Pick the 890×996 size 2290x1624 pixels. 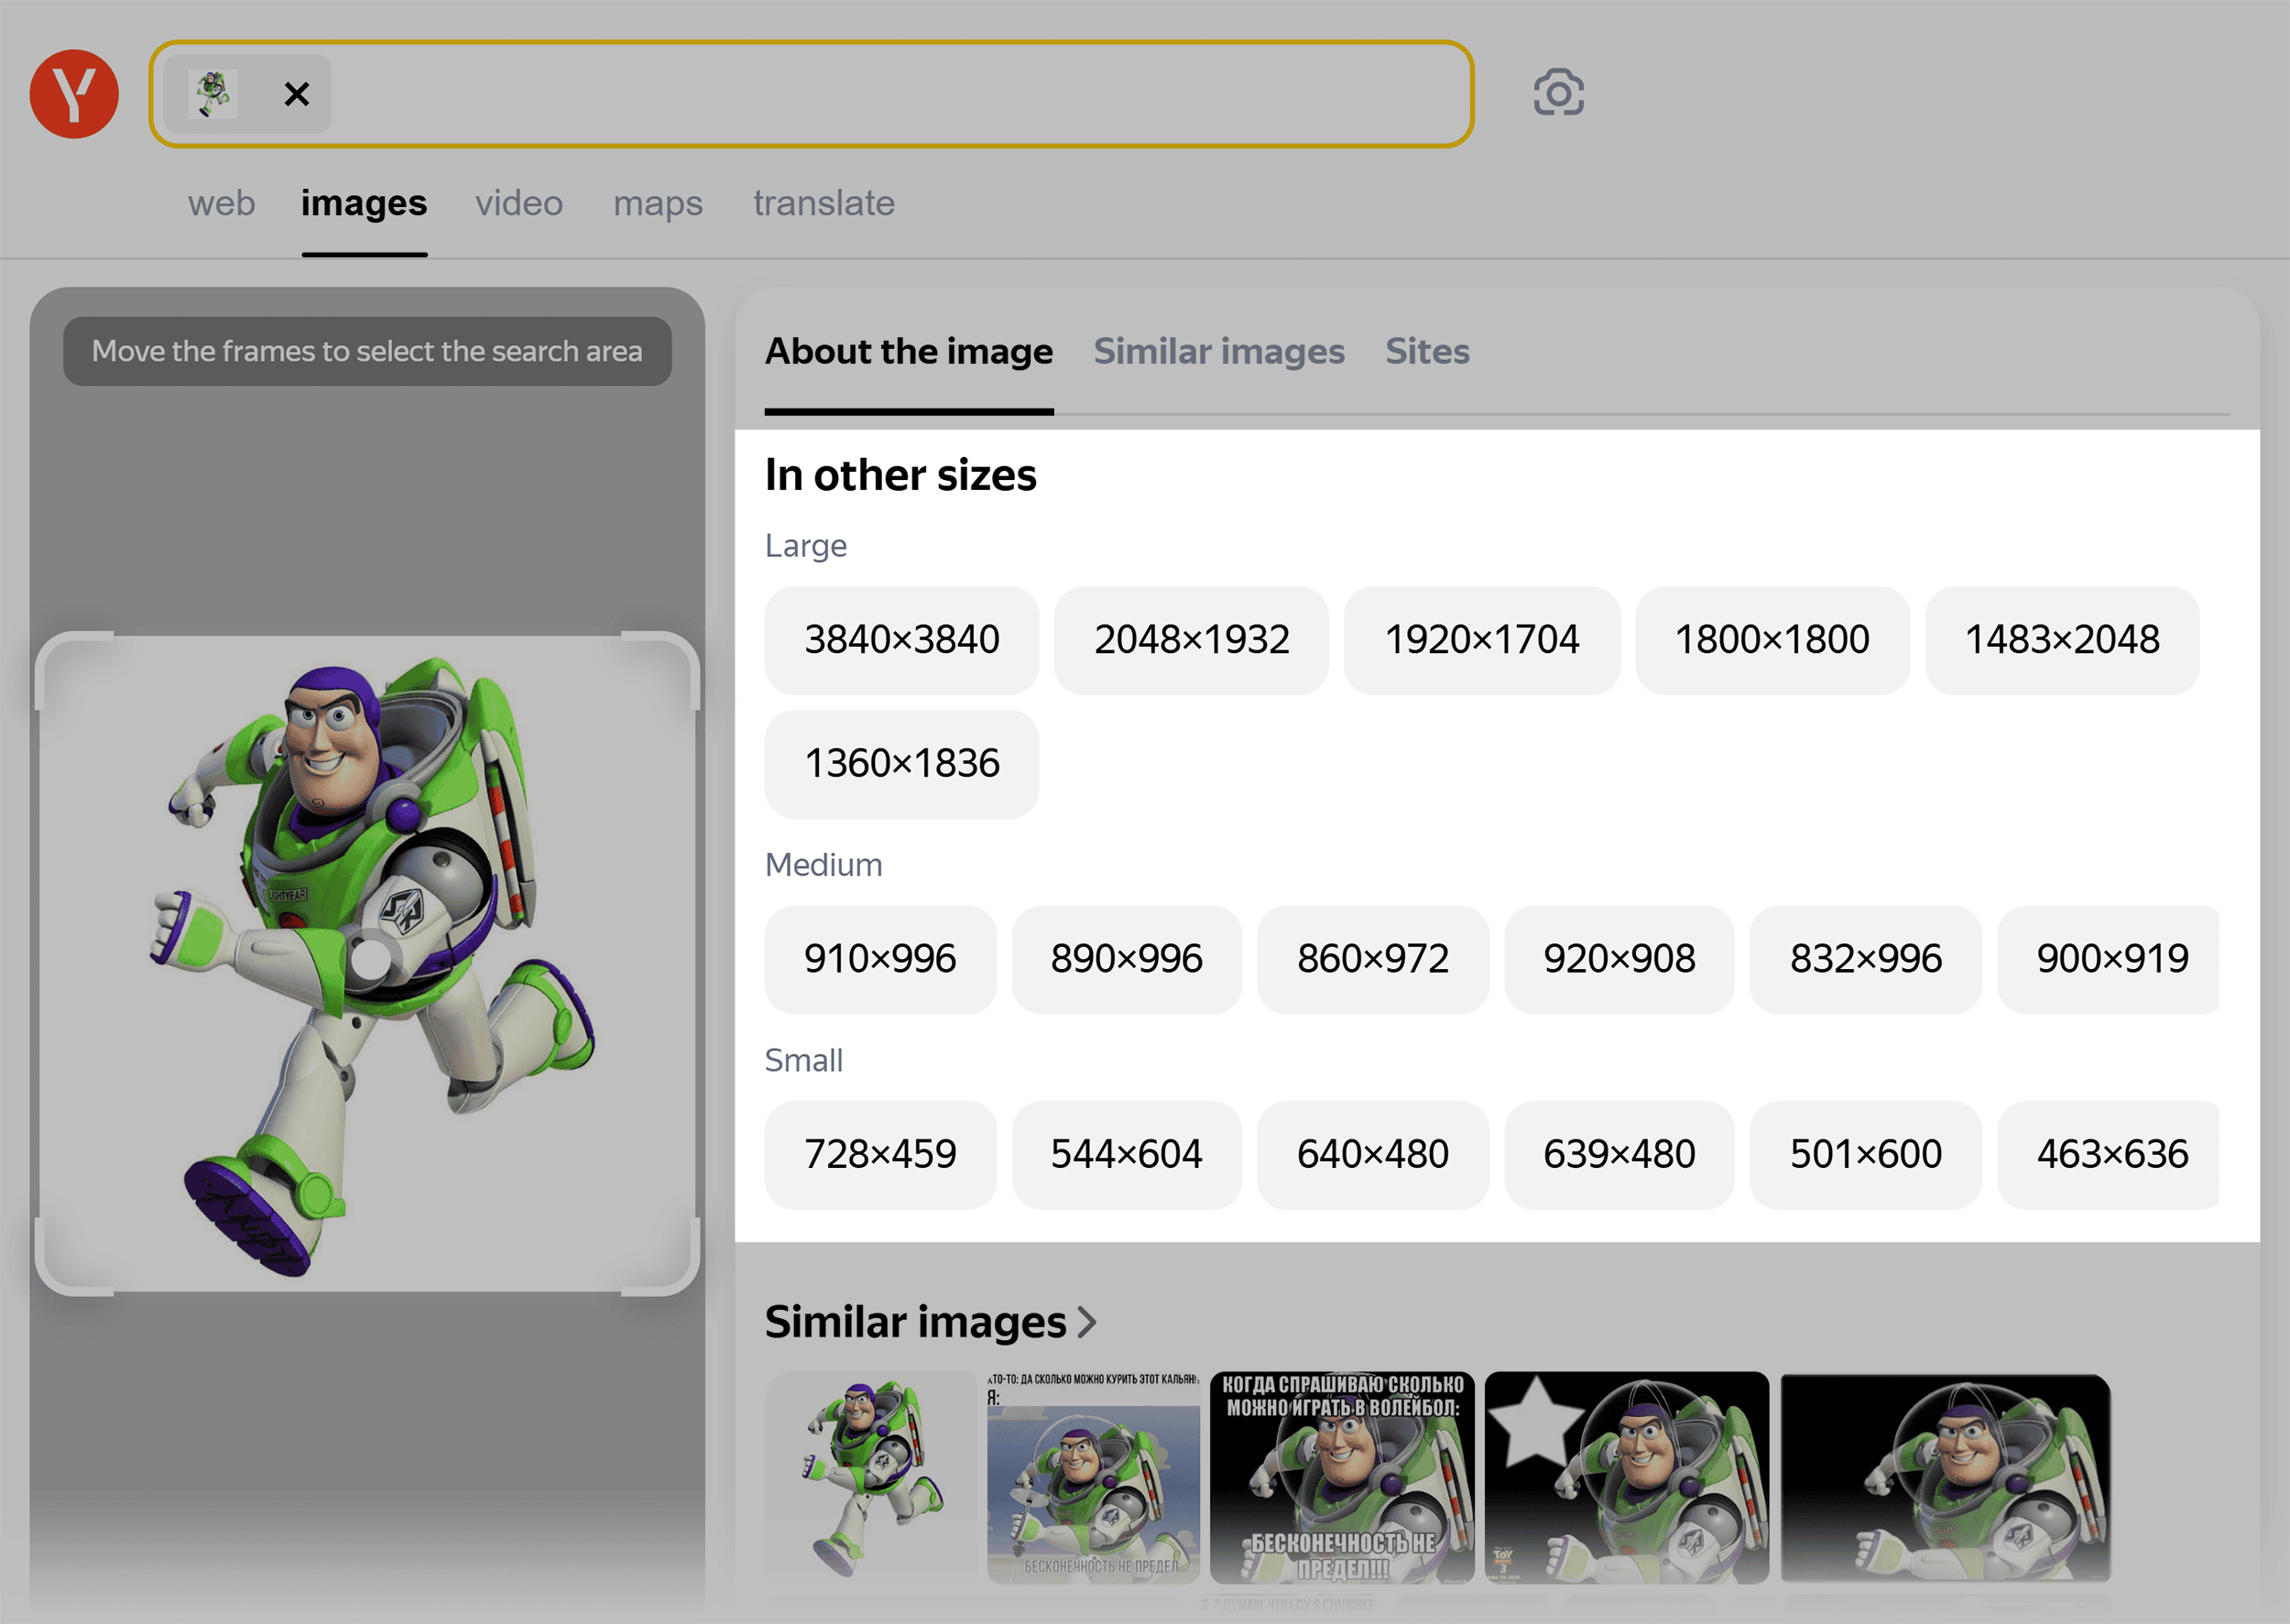(x=1127, y=959)
